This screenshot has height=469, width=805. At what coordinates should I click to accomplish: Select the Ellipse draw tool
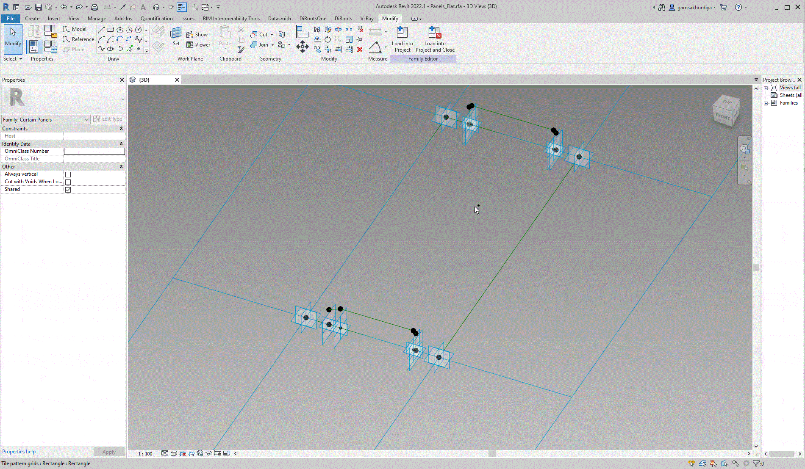pos(111,49)
